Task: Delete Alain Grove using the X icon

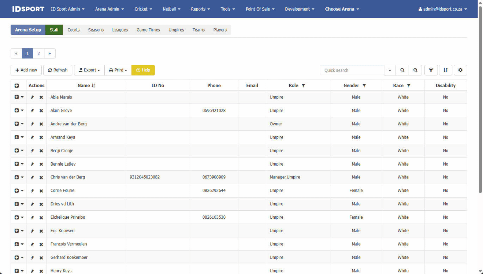Action: [x=41, y=111]
